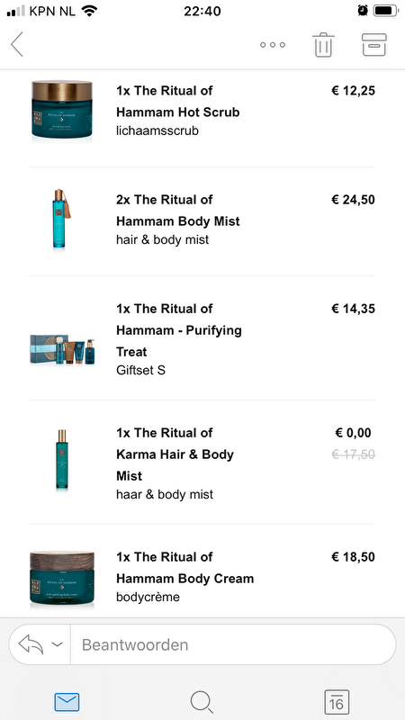This screenshot has height=720, width=405.
Task: Delete email with the trash icon
Action: coord(323,45)
